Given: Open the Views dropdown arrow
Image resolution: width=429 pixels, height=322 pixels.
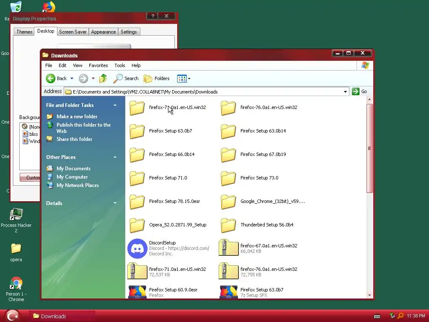Looking at the screenshot, I should [x=189, y=78].
